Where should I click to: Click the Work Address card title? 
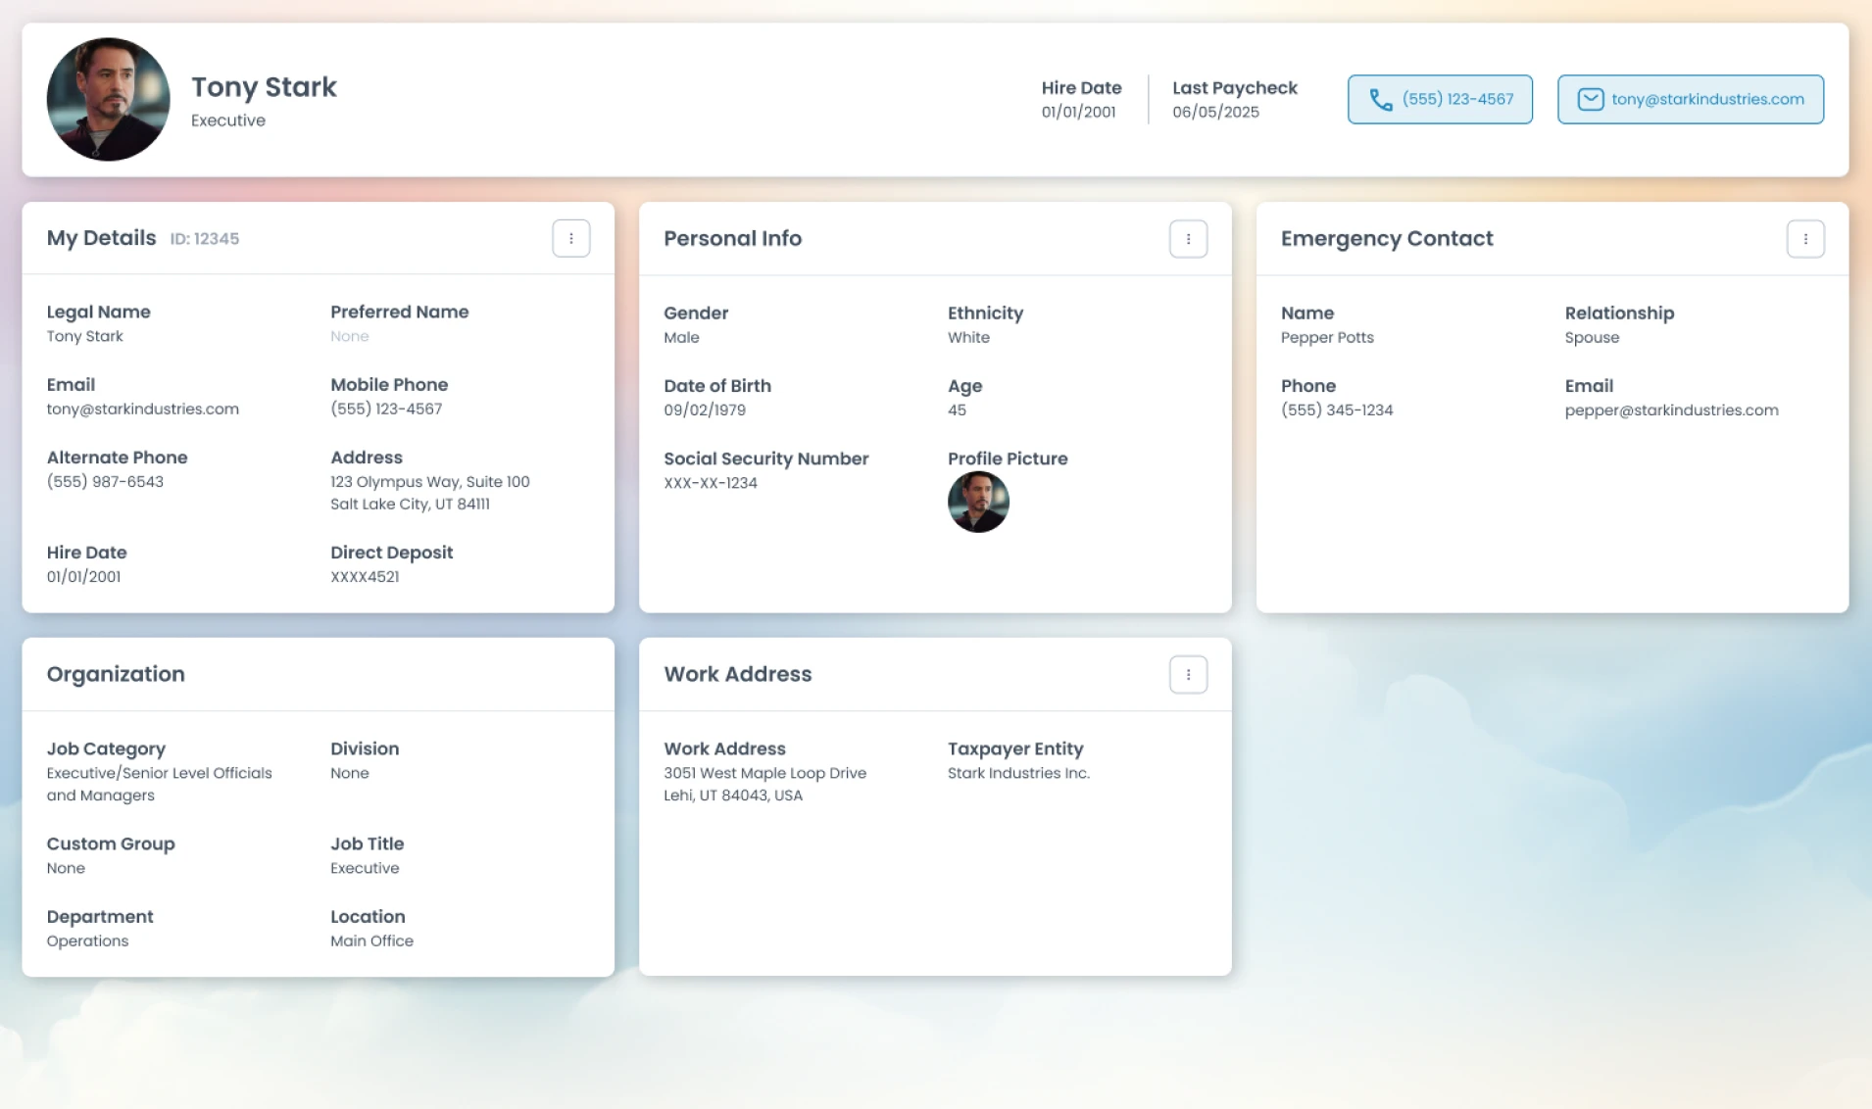(x=737, y=674)
